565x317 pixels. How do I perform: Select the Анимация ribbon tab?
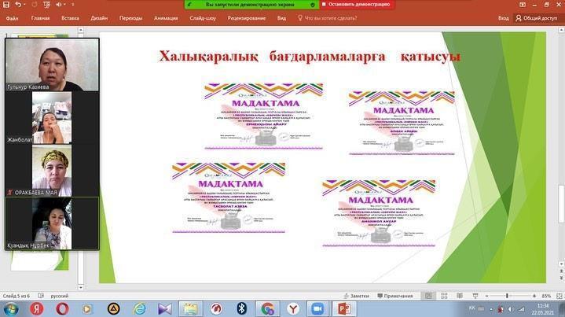(166, 17)
